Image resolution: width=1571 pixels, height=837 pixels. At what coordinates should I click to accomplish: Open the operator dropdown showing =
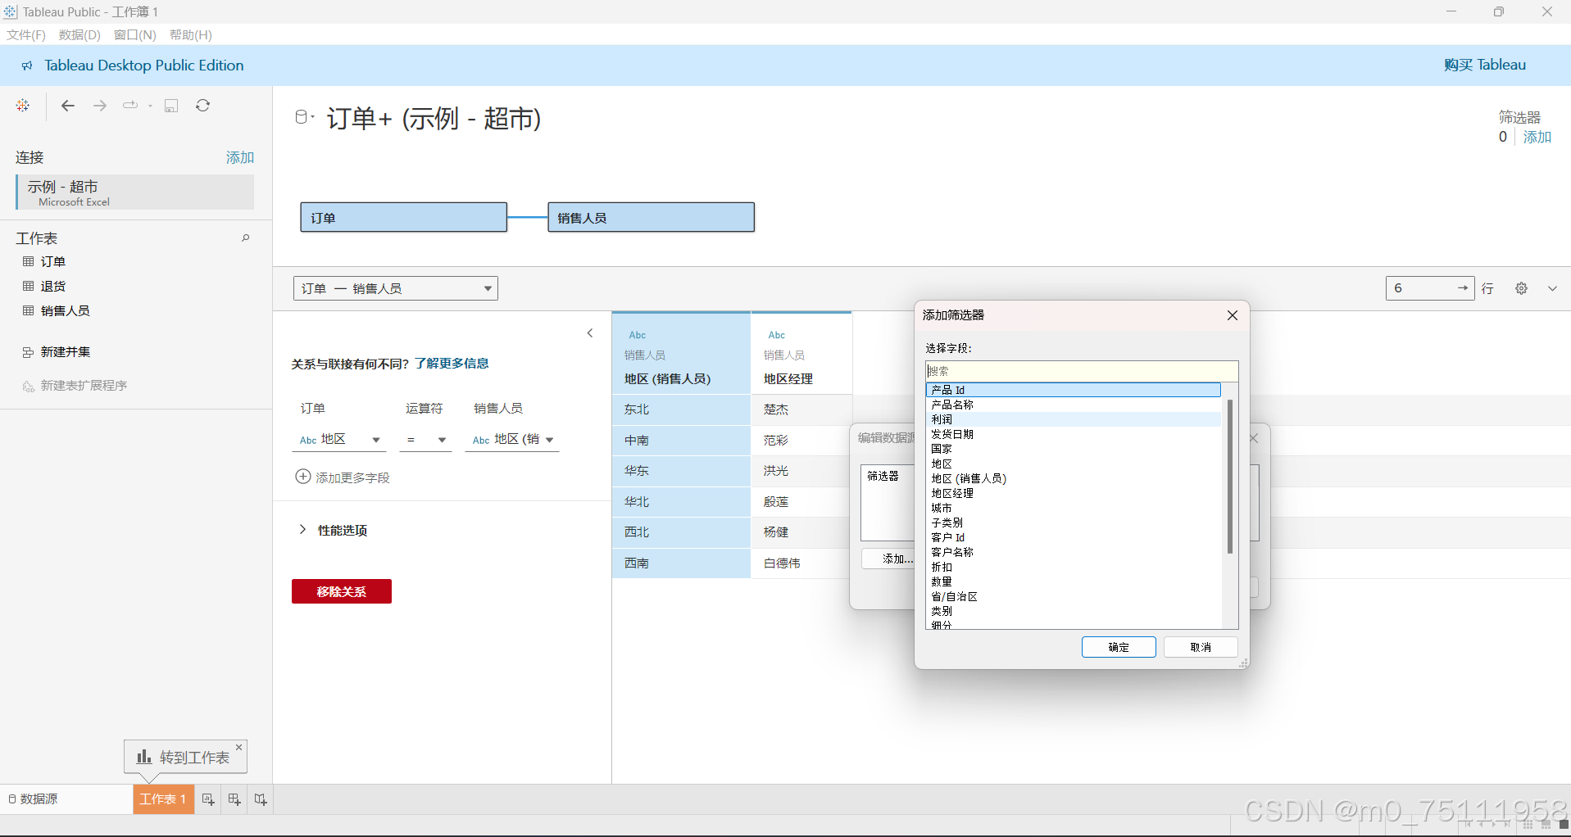[x=426, y=440]
